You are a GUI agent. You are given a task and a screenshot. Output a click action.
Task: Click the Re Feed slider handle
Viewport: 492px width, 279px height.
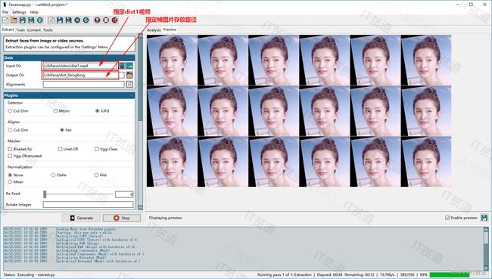pos(45,194)
